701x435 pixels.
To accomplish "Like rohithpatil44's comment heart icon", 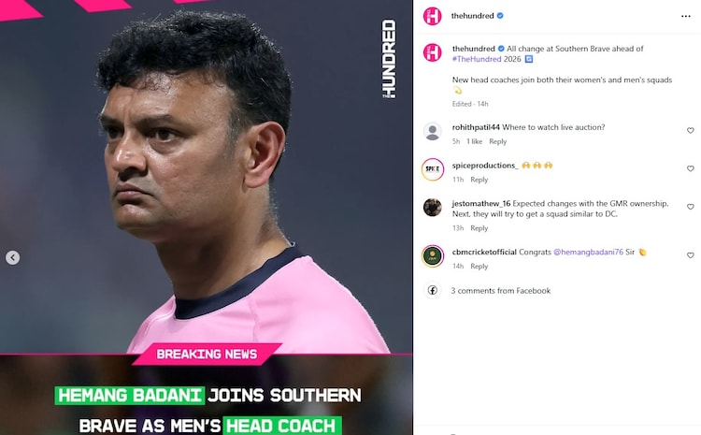I will coord(691,131).
